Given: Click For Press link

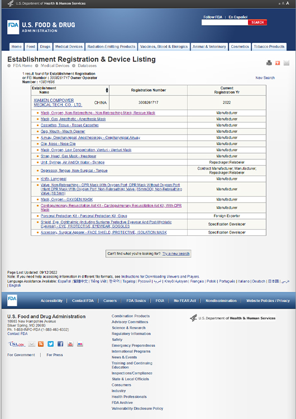Looking at the screenshot, I should (x=55, y=355).
